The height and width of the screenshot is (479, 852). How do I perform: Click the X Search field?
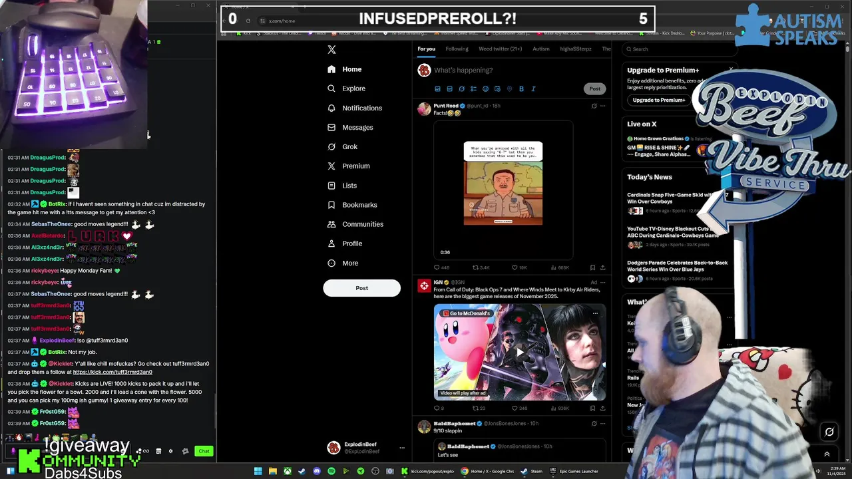point(679,49)
